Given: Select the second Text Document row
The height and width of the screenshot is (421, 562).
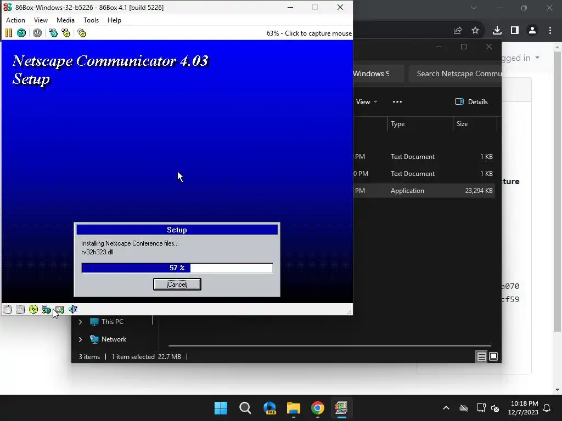Looking at the screenshot, I should tap(424, 174).
